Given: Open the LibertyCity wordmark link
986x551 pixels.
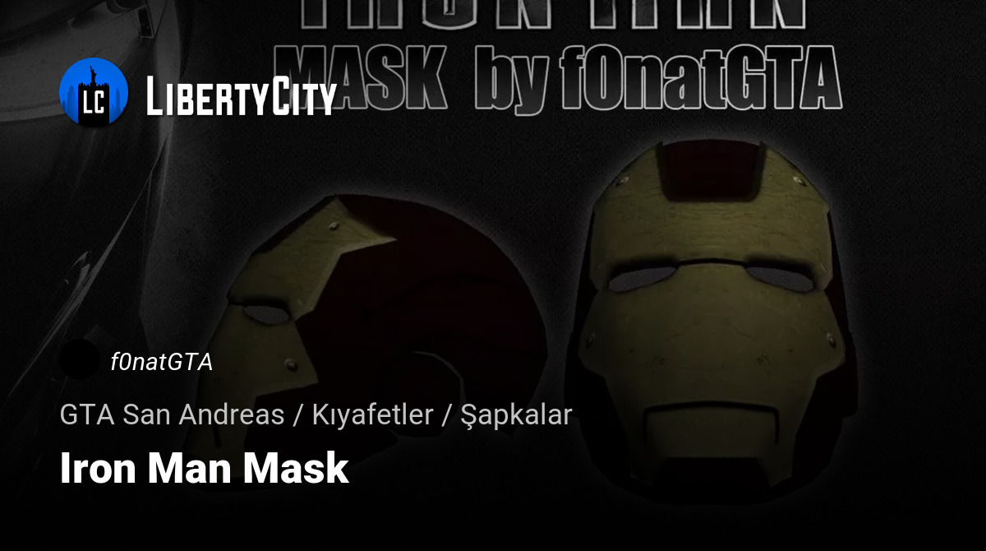Looking at the screenshot, I should pyautogui.click(x=242, y=96).
